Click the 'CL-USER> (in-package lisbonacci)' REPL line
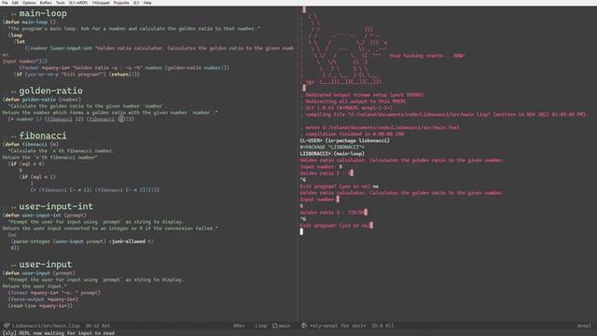Screen dimensions: 597x336 click(345, 141)
